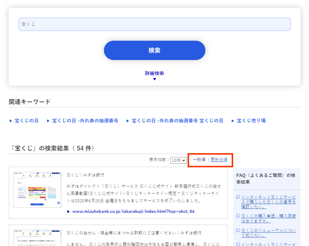Image resolution: width=309 pixels, height=246 pixels.
Task: Open the 表示件数 10件 dropdown
Action: (178, 160)
